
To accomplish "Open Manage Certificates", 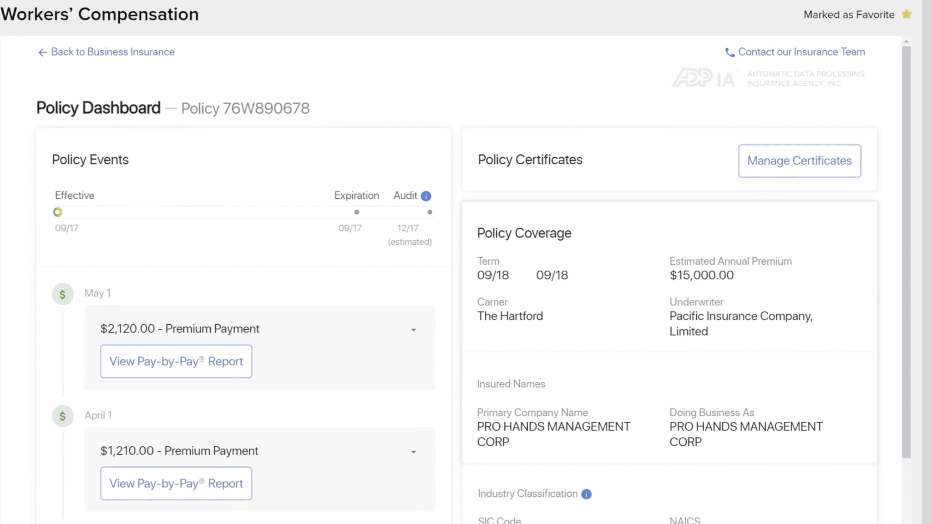I will tap(799, 161).
